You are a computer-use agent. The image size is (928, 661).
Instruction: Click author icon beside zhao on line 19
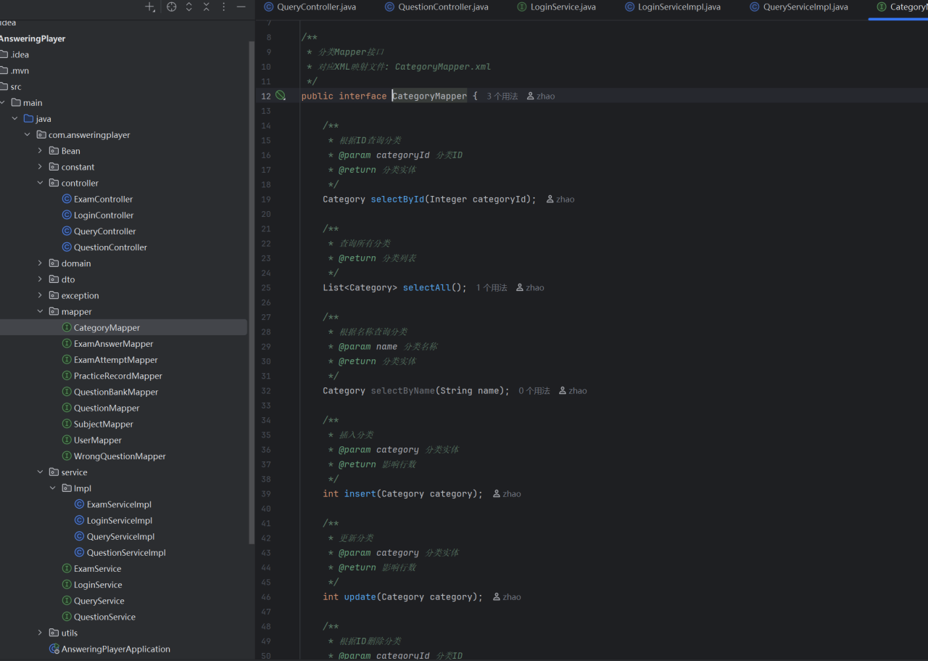coord(550,199)
